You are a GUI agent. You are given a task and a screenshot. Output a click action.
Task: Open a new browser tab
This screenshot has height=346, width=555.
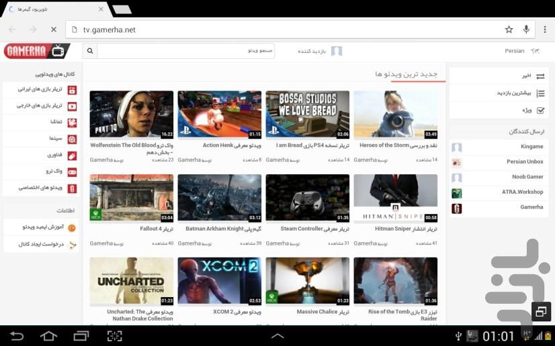click(122, 9)
